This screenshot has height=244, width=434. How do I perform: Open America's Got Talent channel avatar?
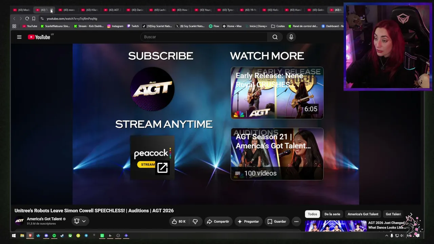(x=20, y=221)
